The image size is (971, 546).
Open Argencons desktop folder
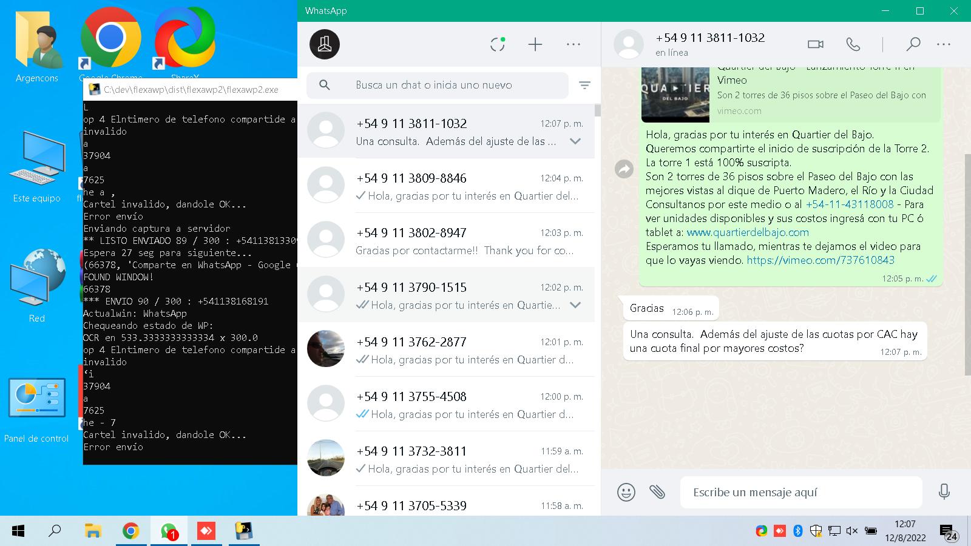coord(37,45)
